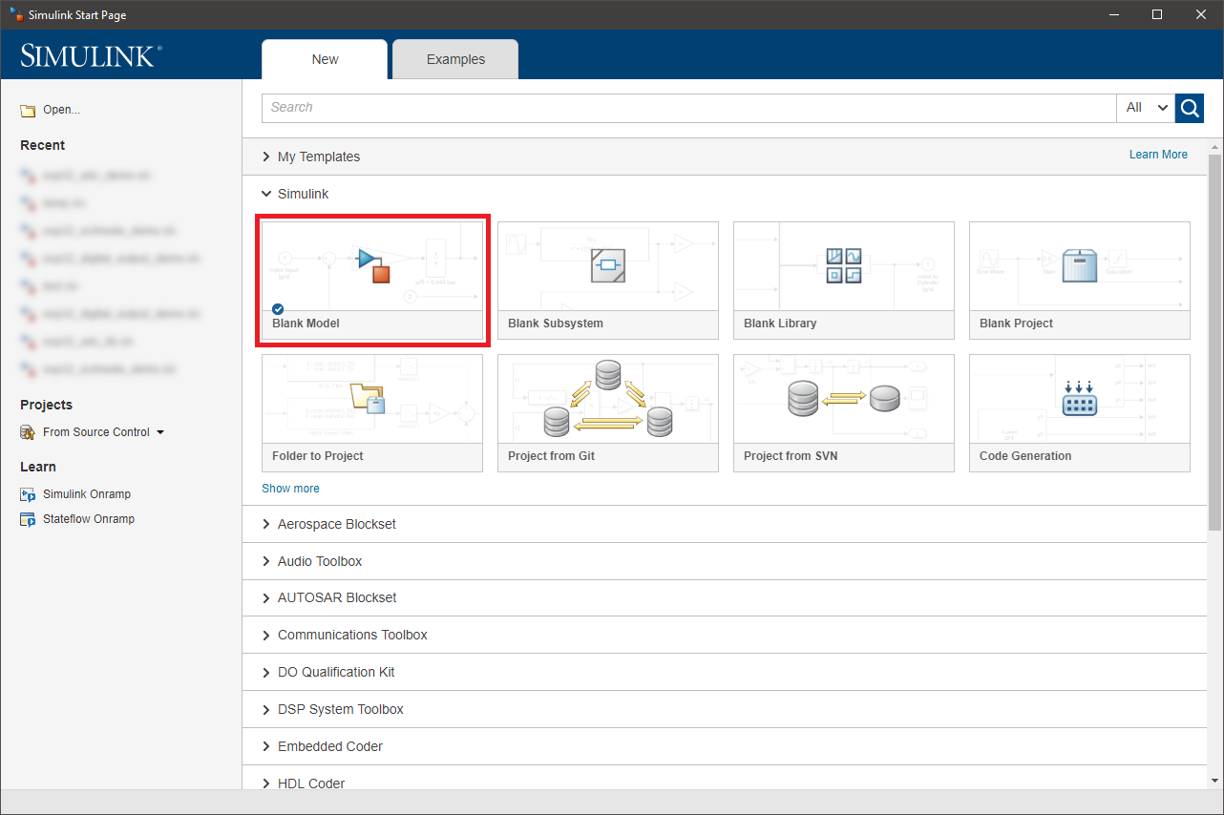Click the scrollbar down arrow
Screen dimensions: 1224x815
[x=1215, y=782]
